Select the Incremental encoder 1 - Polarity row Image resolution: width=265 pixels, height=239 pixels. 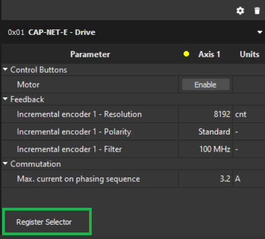[133, 131]
